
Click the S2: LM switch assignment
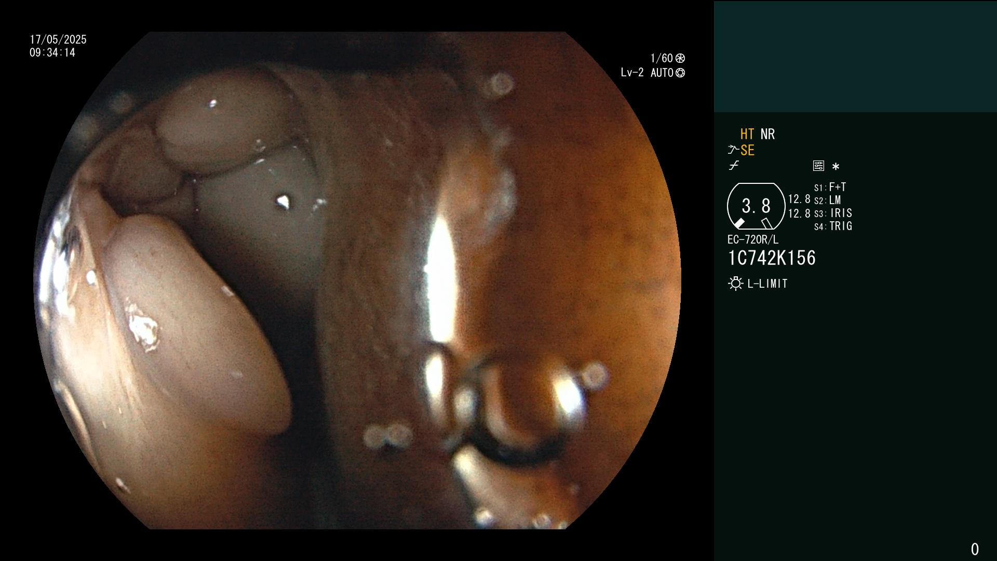click(x=827, y=200)
